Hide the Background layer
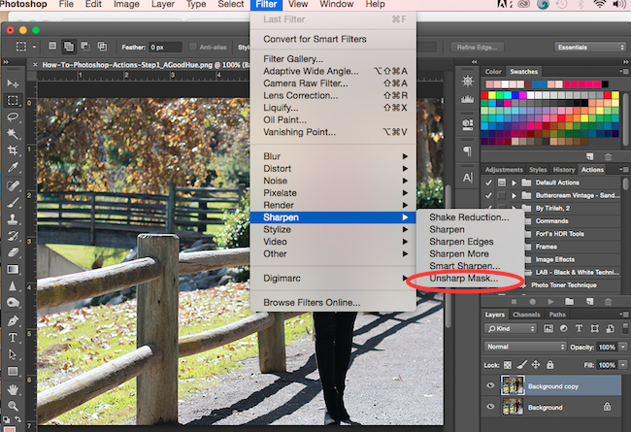This screenshot has width=631, height=432. pyautogui.click(x=490, y=407)
